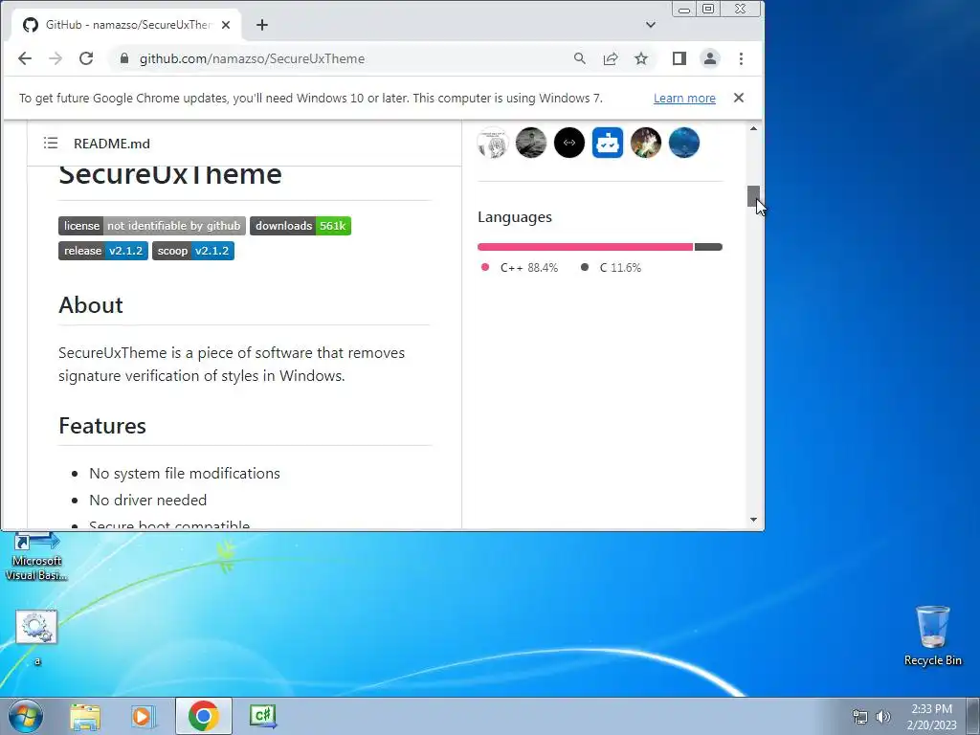Click the downloads 561k badge
The width and height of the screenshot is (980, 735).
coord(300,226)
